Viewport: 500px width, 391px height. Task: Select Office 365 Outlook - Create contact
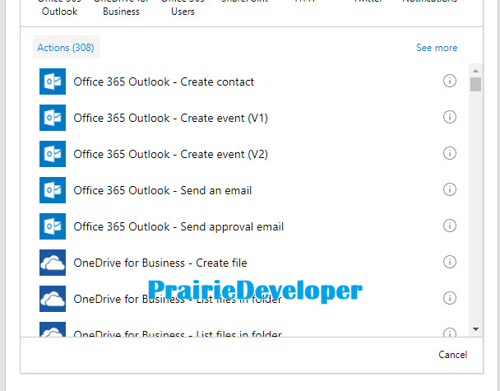pyautogui.click(x=164, y=81)
